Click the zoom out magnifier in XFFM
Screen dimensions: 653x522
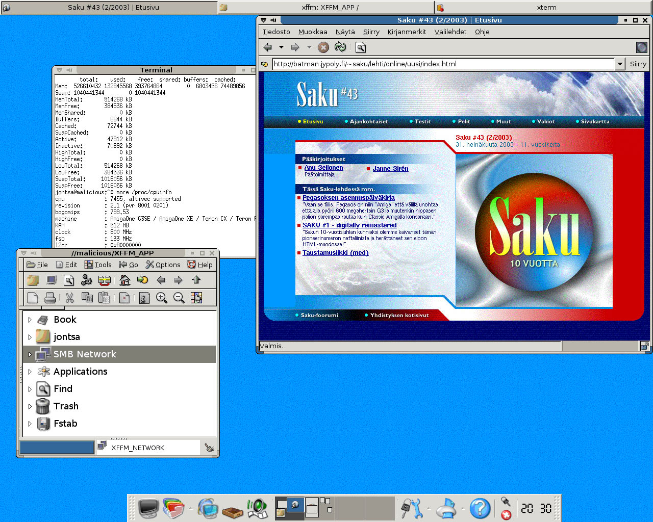click(179, 298)
